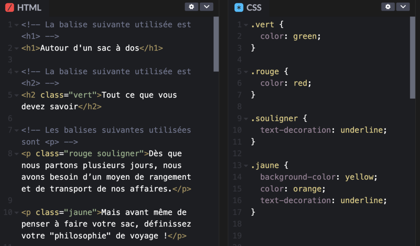420x246 pixels.
Task: Fold the .jaune CSS rule block
Action: [x=246, y=166]
